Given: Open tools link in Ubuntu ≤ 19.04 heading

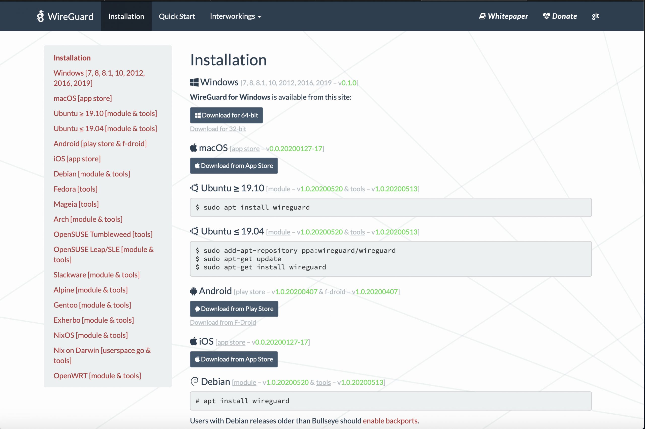Looking at the screenshot, I should tap(357, 232).
